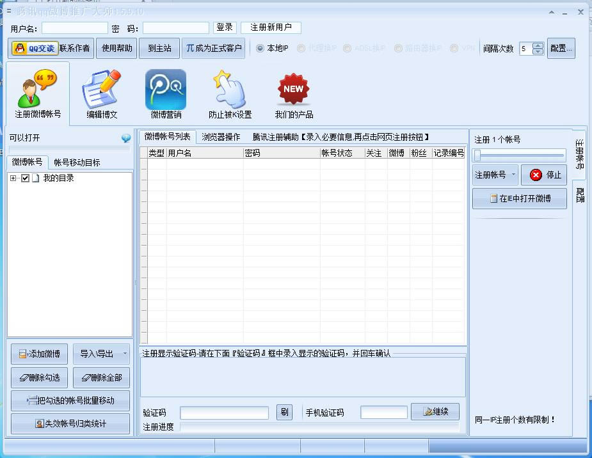Click the 注册进度 progress bar

click(x=319, y=427)
